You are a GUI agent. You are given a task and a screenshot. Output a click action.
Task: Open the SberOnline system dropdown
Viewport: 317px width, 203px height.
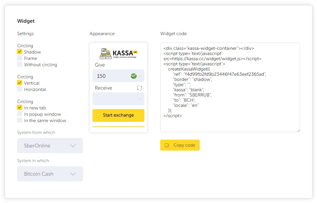point(50,146)
